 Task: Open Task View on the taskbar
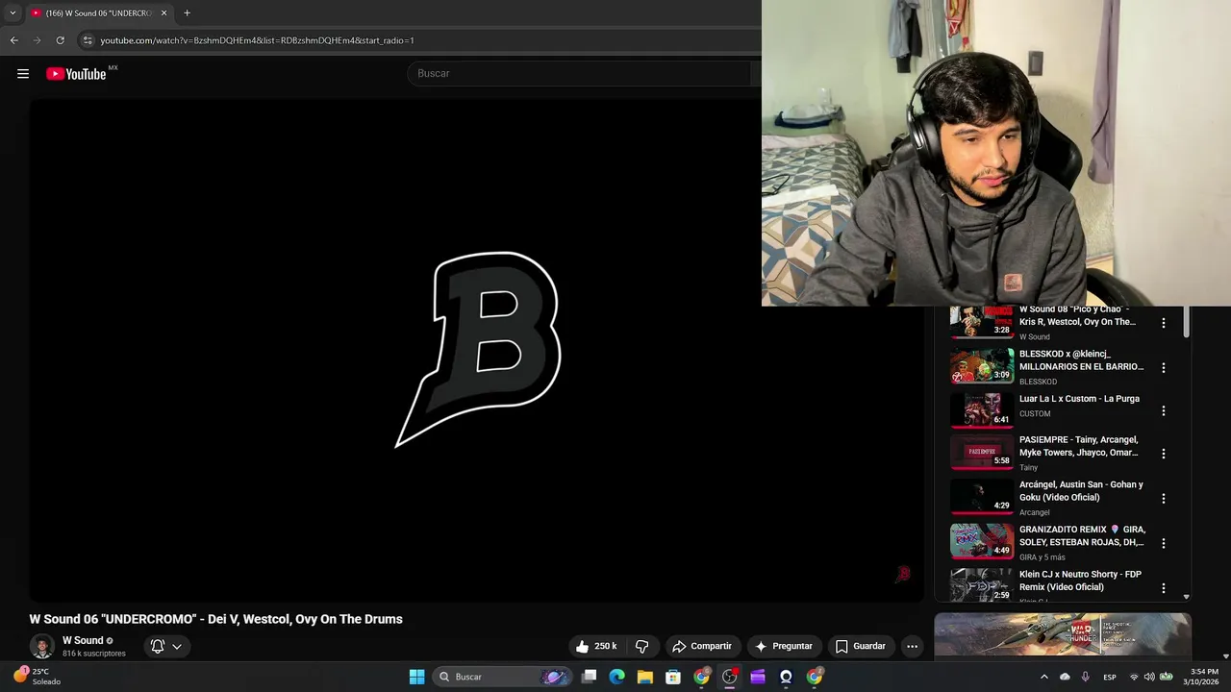coord(589,677)
